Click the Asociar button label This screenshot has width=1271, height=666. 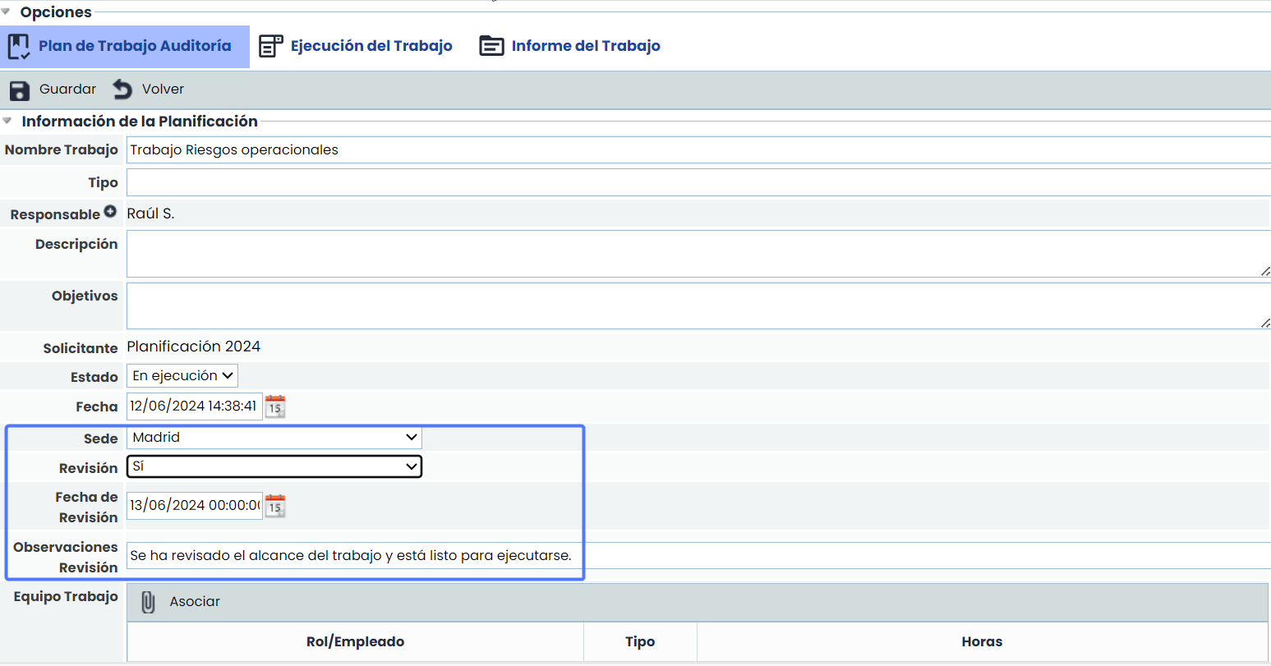pos(195,602)
